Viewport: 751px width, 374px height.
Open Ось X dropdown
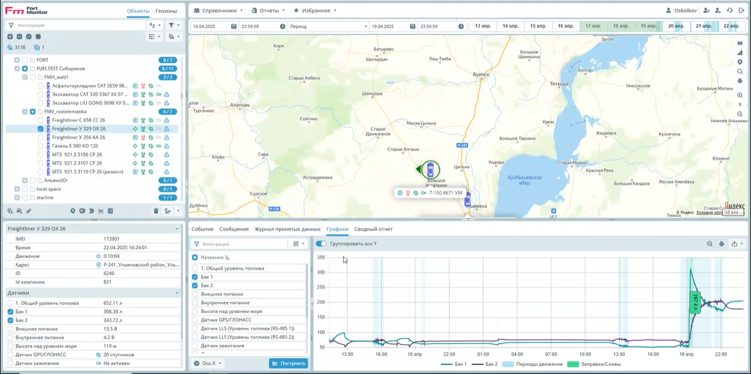[208, 363]
